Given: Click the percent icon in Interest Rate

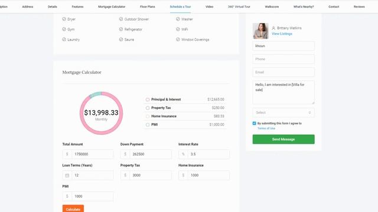Looking at the screenshot, I should [x=183, y=154].
